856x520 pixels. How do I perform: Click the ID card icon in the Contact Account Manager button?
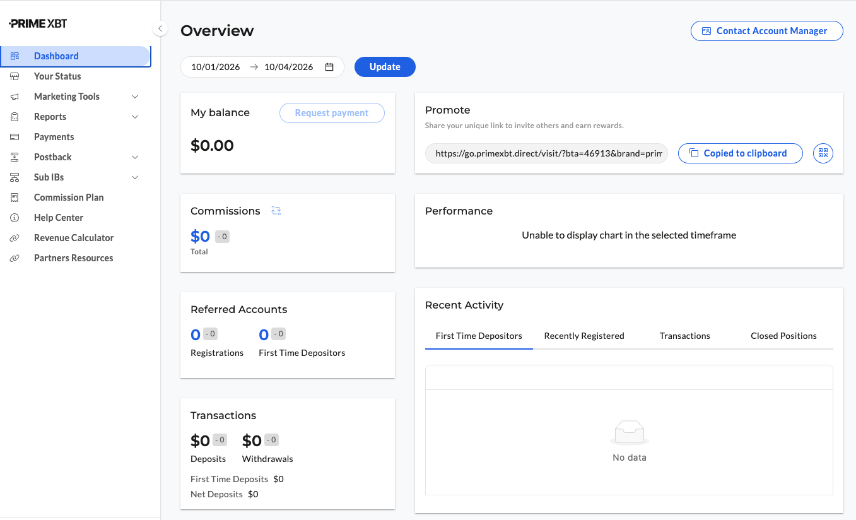(x=706, y=31)
